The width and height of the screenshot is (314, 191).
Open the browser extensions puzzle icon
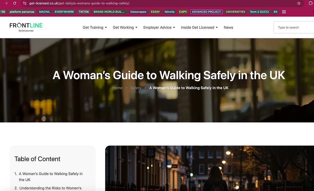[x=310, y=3]
